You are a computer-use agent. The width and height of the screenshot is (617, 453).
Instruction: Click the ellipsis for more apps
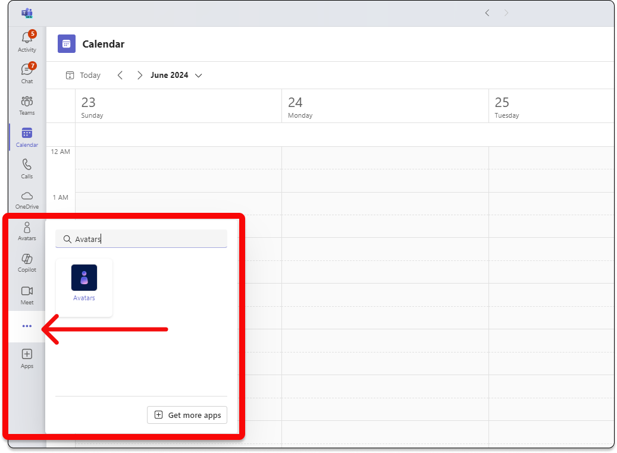coord(27,326)
